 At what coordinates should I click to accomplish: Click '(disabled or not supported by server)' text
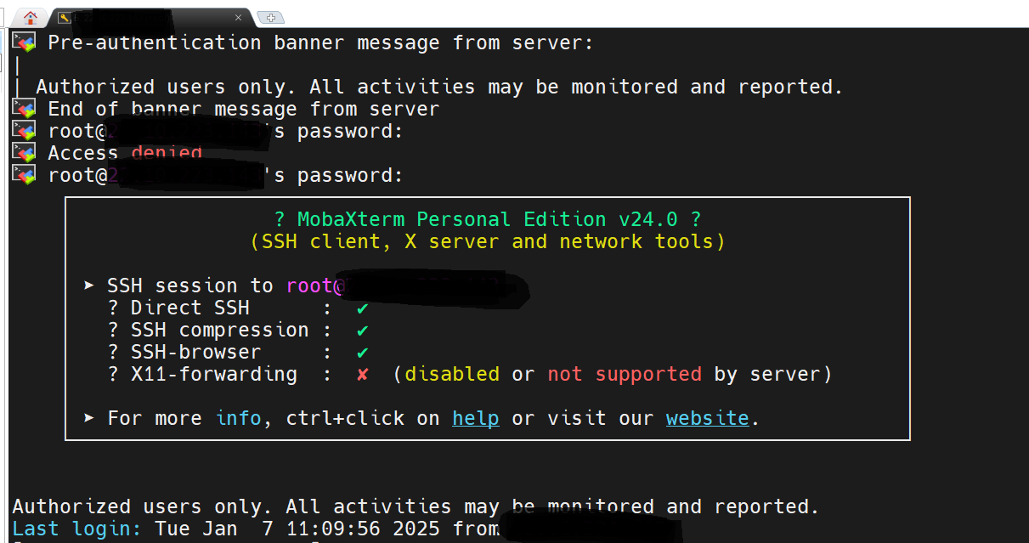[x=613, y=374]
